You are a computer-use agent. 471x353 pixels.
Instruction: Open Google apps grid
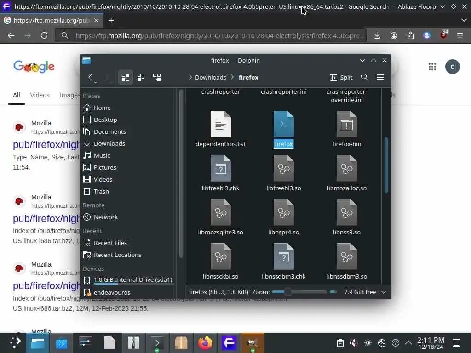pos(432,67)
